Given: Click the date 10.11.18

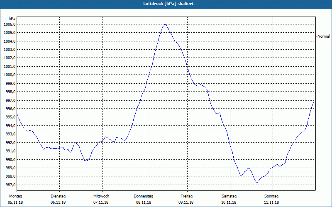Looking at the screenshot, I should [229, 202].
